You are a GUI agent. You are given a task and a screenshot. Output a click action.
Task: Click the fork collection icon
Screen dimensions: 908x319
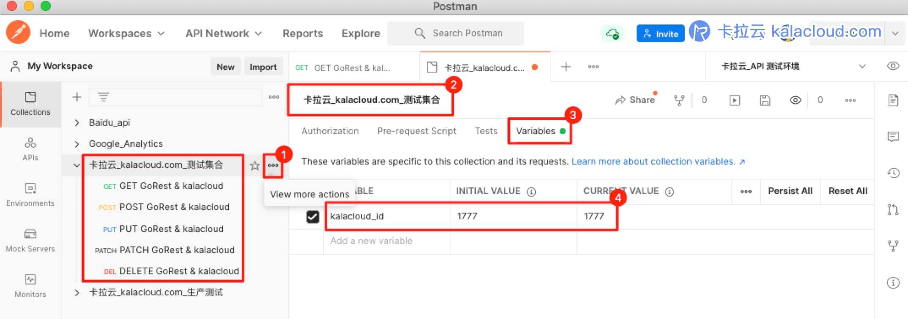[679, 100]
